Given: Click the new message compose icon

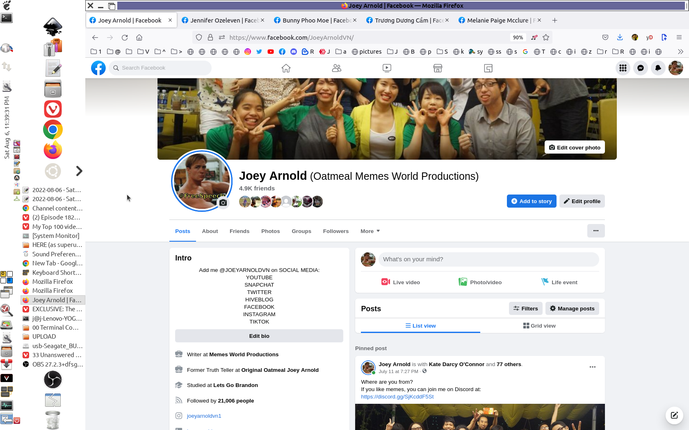Looking at the screenshot, I should (674, 415).
